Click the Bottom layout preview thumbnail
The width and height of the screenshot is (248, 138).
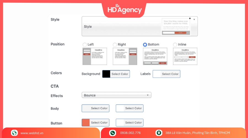(155, 56)
